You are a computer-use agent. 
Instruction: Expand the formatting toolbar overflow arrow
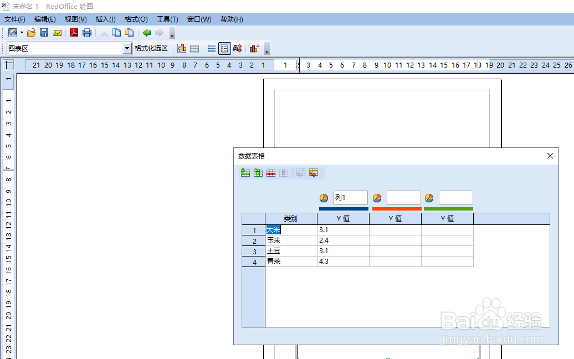pyautogui.click(x=267, y=48)
